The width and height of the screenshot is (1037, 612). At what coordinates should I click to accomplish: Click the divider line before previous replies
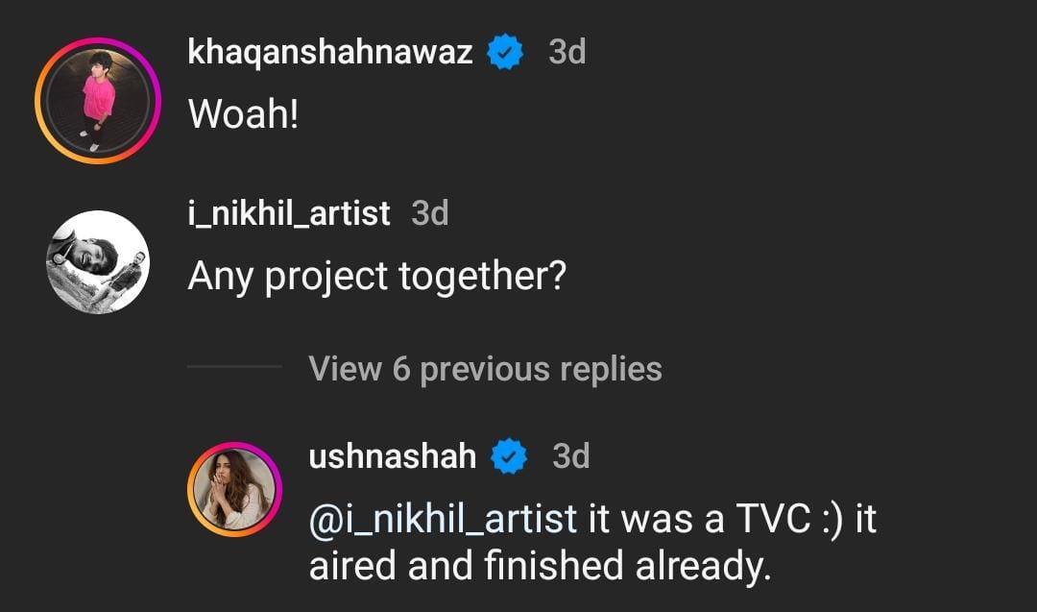234,367
